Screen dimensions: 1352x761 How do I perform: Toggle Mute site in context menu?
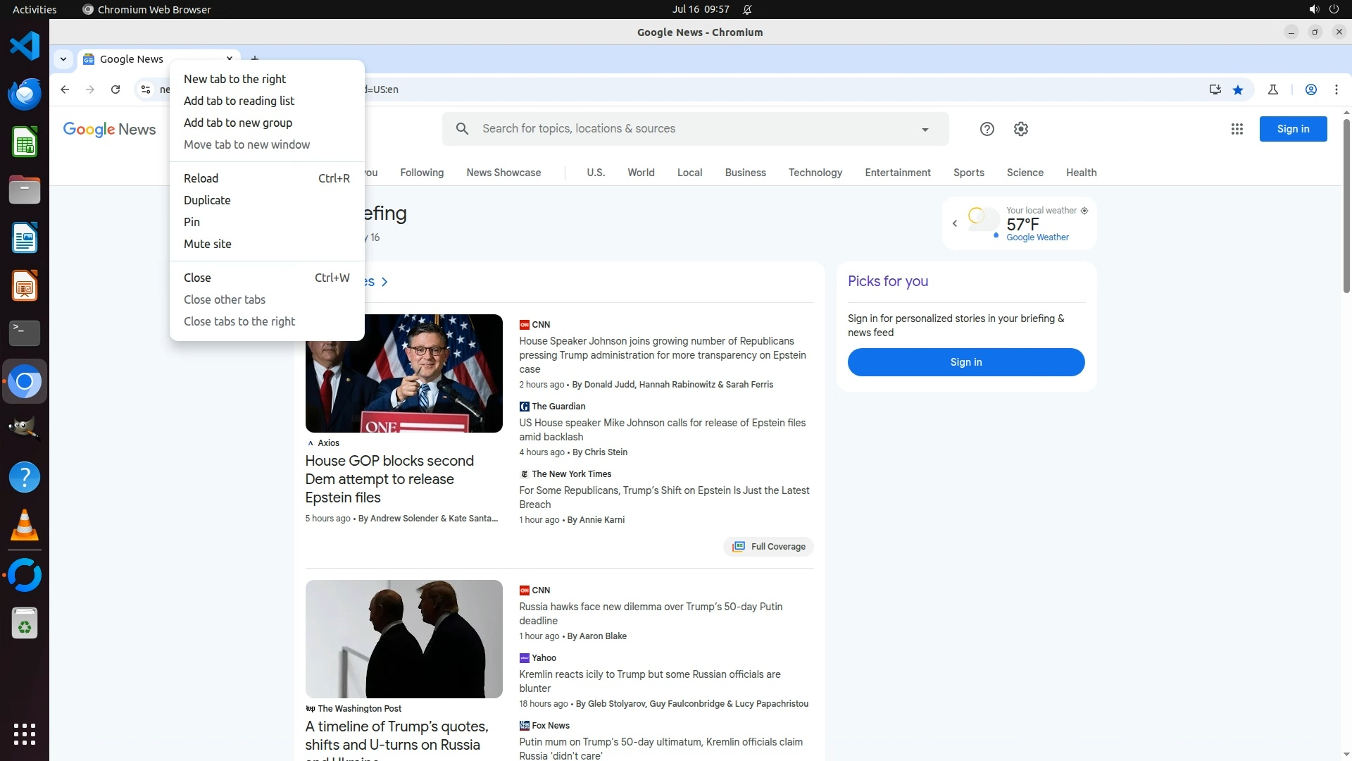tap(207, 244)
